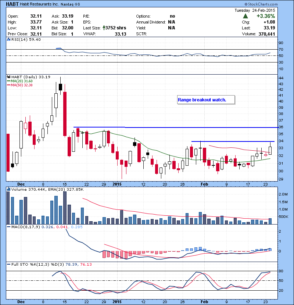The width and height of the screenshot is (294, 305).
Task: Click the upper blue resistance line at 36
Action: (176, 128)
